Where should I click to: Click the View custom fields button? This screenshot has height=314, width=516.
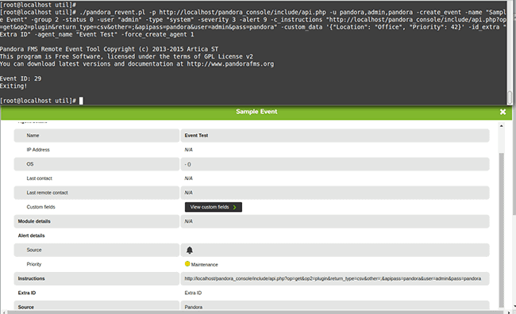click(214, 207)
